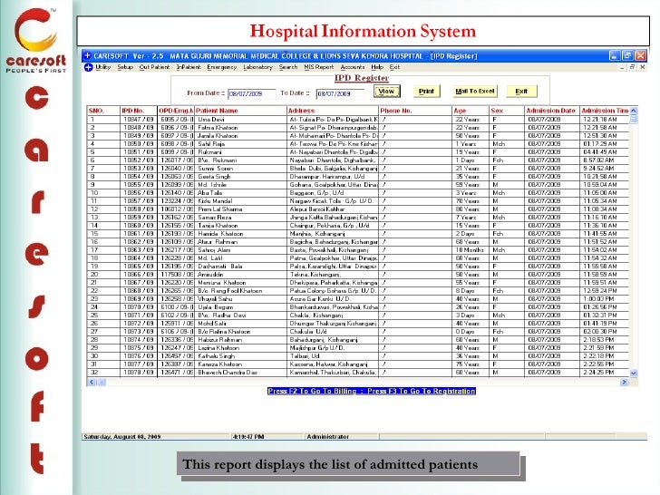
Task: Open the Out Patient menu
Action: pyautogui.click(x=154, y=67)
